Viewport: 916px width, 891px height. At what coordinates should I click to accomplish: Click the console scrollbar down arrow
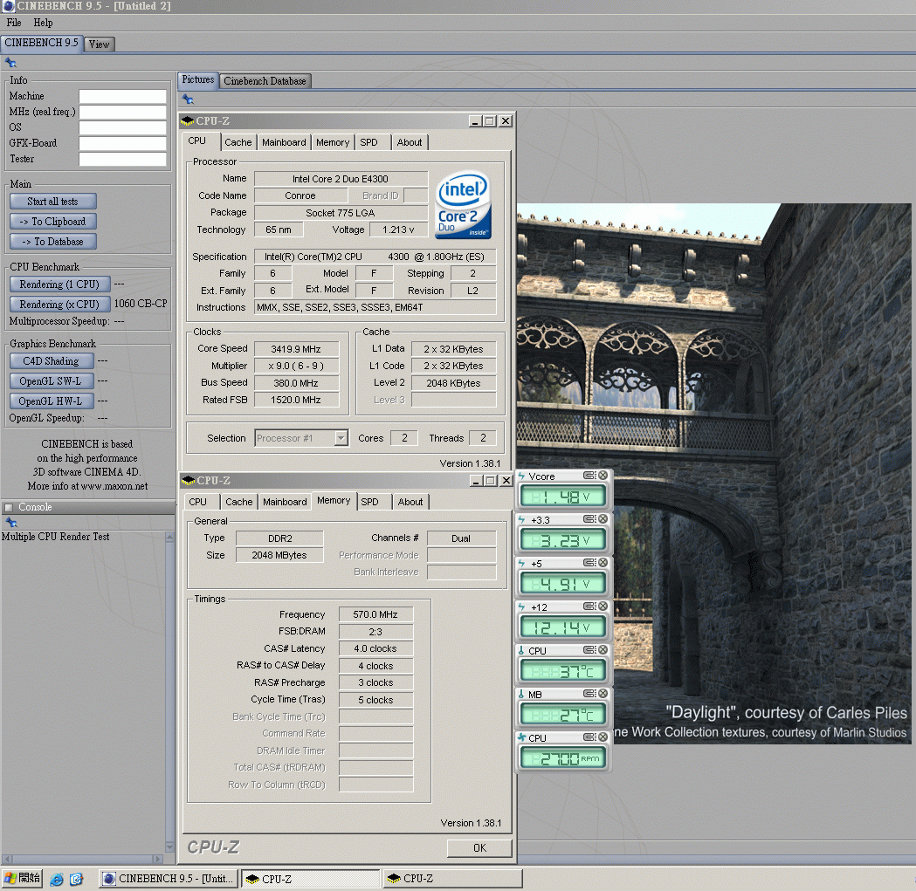(169, 846)
